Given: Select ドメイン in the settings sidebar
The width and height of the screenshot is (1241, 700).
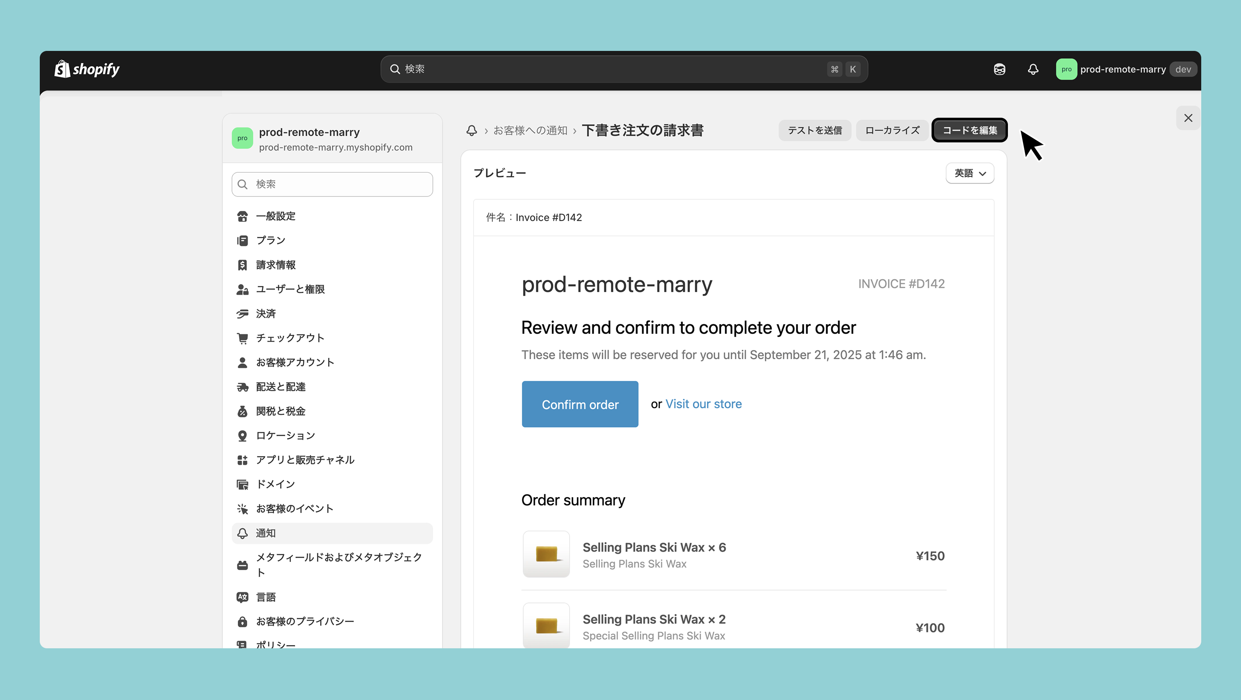Looking at the screenshot, I should pos(276,484).
